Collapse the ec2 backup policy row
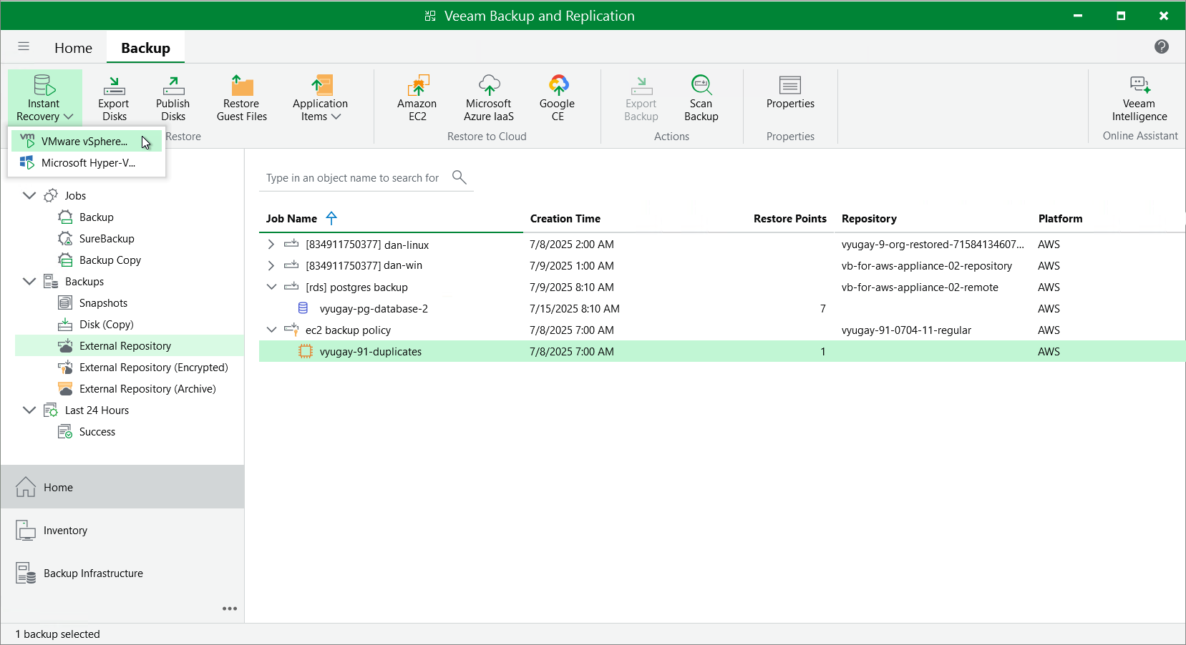 [x=271, y=330]
